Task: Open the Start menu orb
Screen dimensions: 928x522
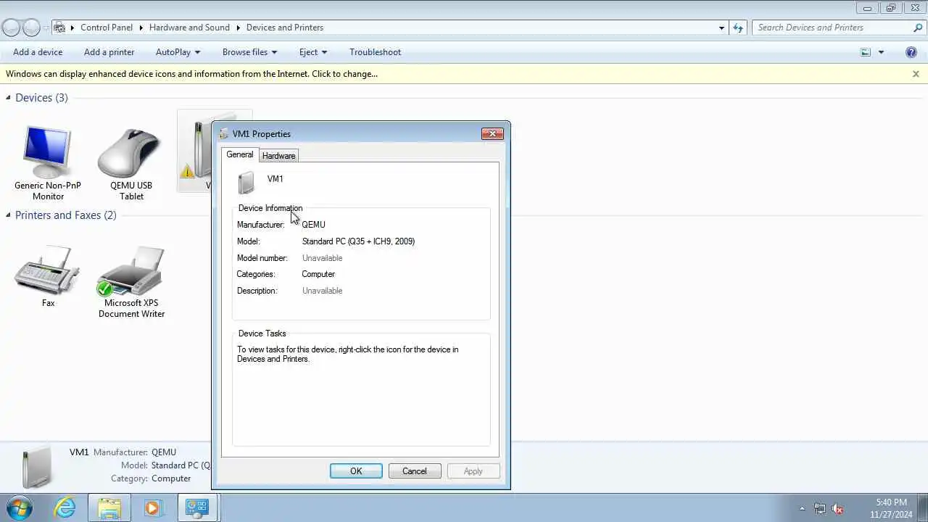Action: tap(19, 507)
